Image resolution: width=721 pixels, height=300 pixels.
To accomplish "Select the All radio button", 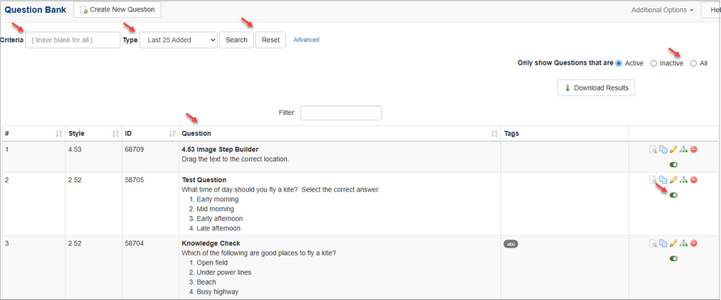I will tap(694, 64).
